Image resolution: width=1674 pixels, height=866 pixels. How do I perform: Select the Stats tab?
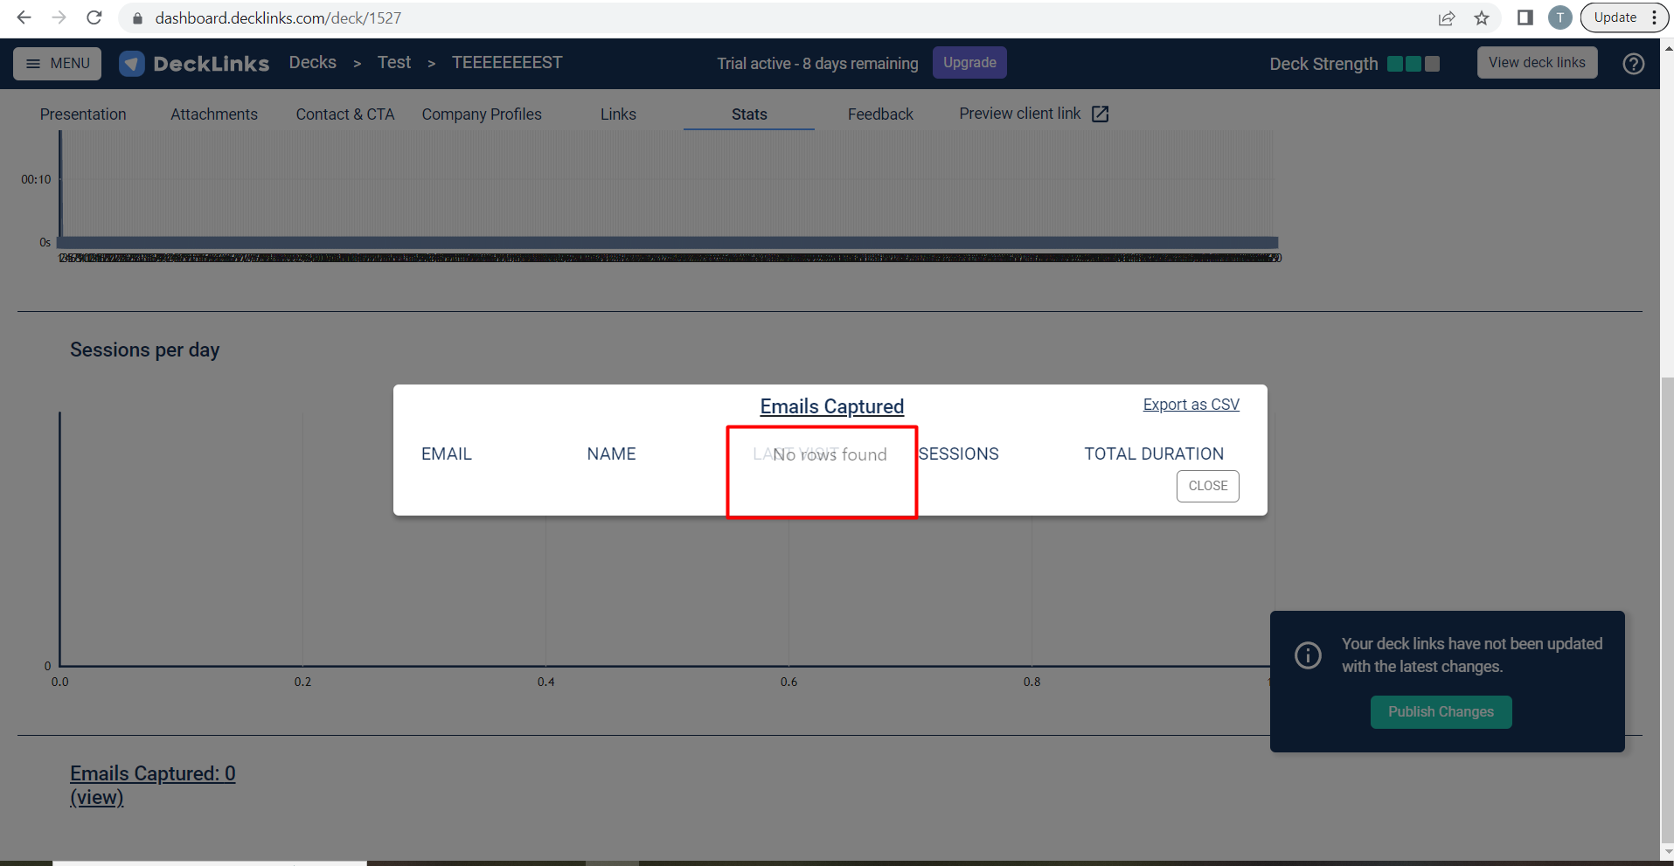pyautogui.click(x=749, y=114)
